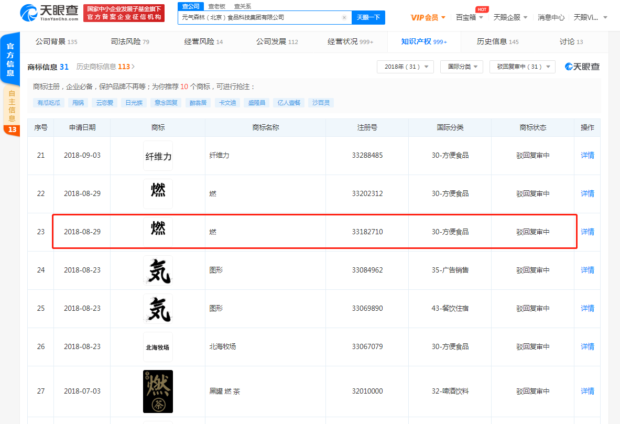Open the TianYanCha logo homepage

coord(49,13)
